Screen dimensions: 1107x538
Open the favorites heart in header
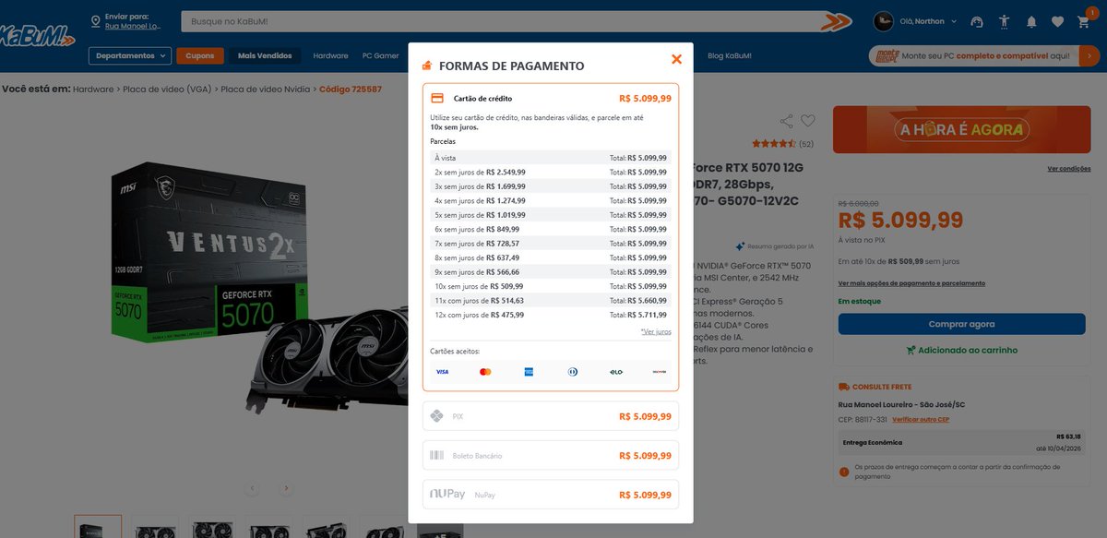1057,21
